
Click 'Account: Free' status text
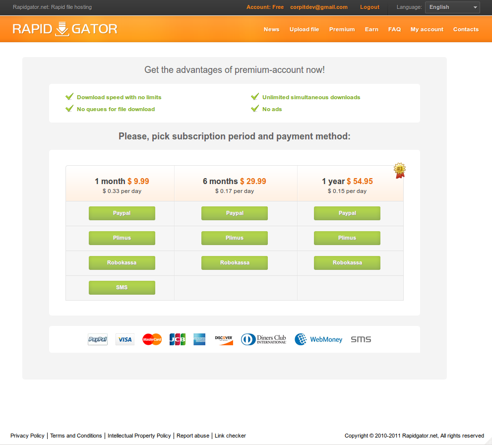265,7
